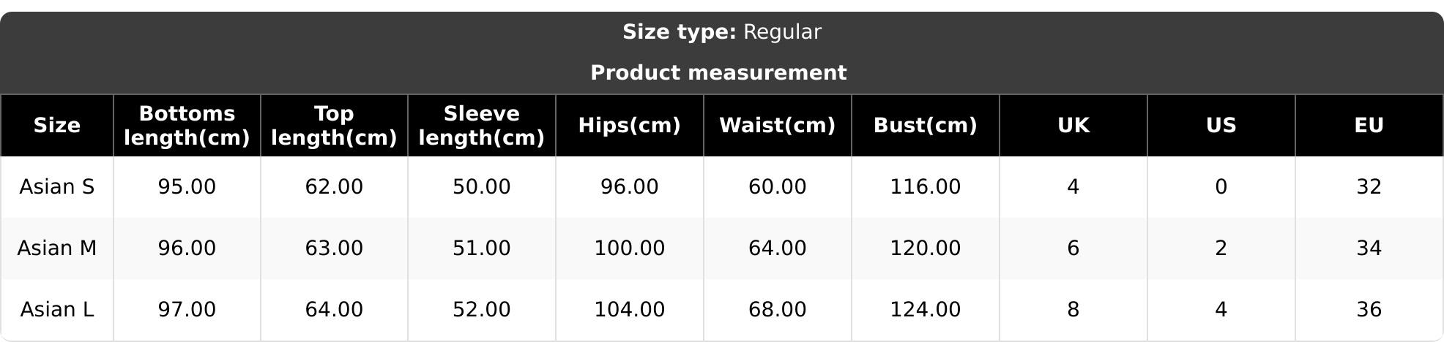Select the UK column header
Viewport: 1444px width, 342px height.
click(1073, 126)
